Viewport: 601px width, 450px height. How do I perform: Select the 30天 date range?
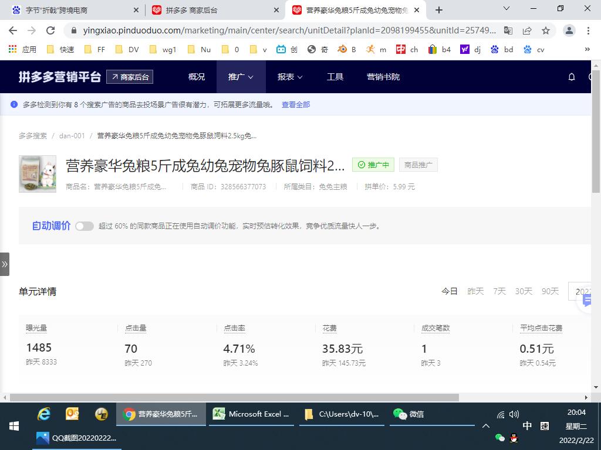pos(524,292)
